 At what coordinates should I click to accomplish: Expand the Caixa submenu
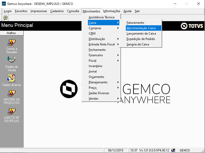click(x=104, y=23)
